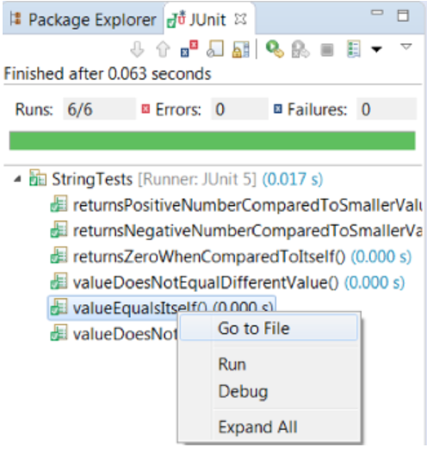Click the Previous Failed Test up arrow
Viewport: 427px width, 460px height.
click(x=163, y=49)
